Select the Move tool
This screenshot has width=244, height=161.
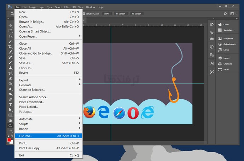click(10, 26)
